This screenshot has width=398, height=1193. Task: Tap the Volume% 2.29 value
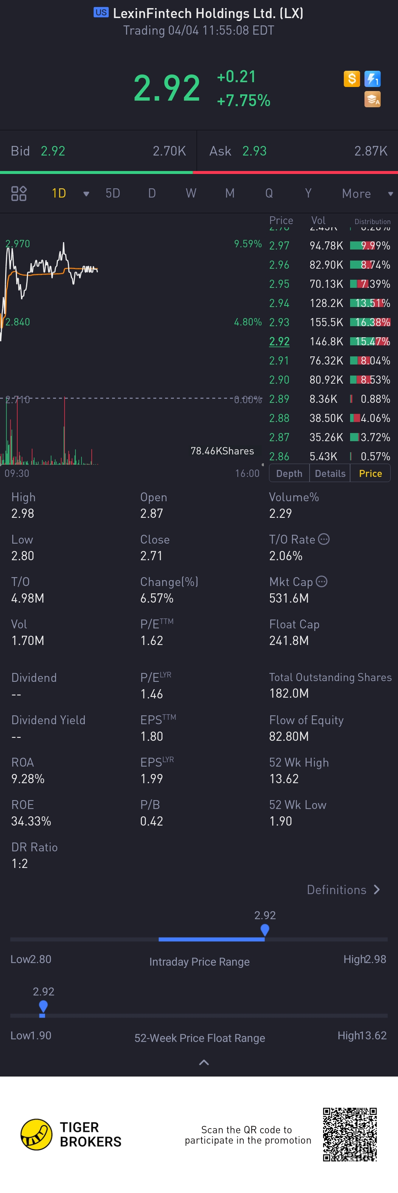[281, 513]
